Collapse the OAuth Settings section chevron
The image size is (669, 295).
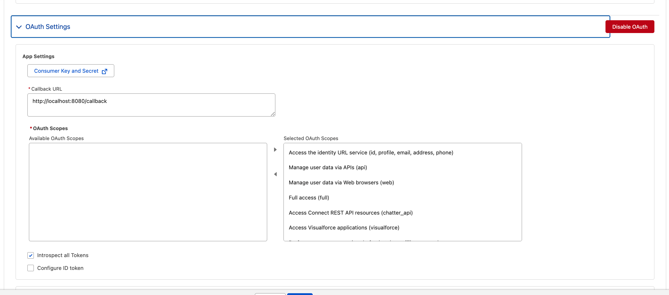(19, 27)
